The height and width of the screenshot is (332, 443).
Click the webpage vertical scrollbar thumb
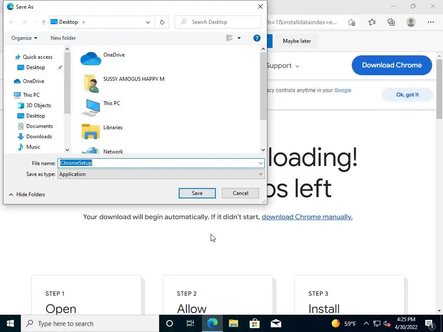tap(439, 89)
